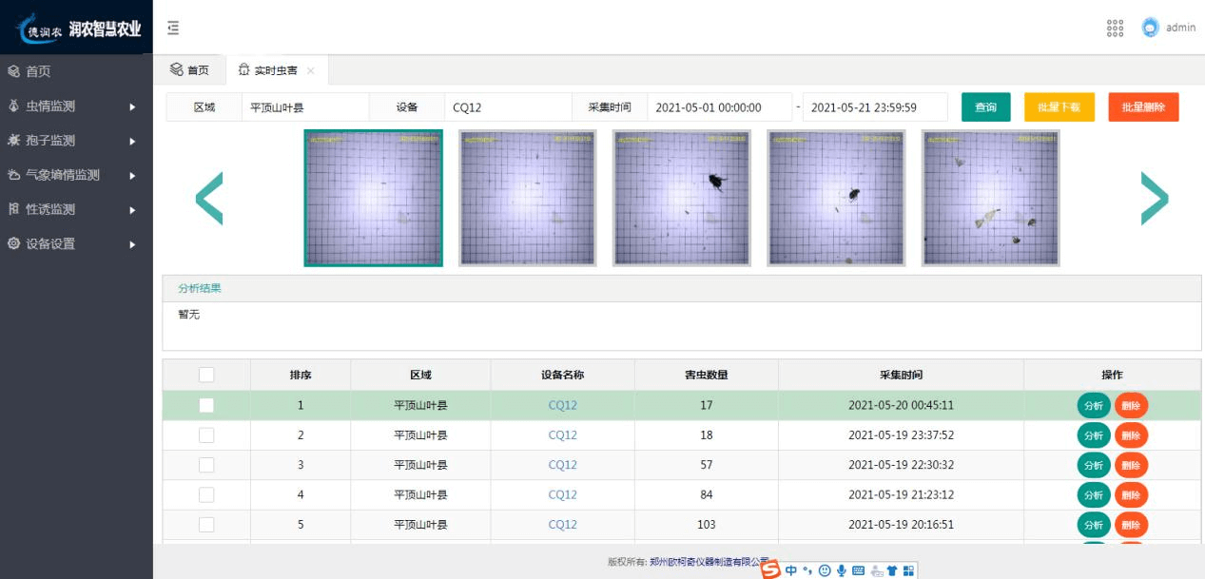Open the grid app launcher near admin

click(1113, 28)
